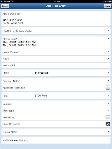Change the Status from In Progress
This screenshot has height=149, width=112.
pos(56,73)
